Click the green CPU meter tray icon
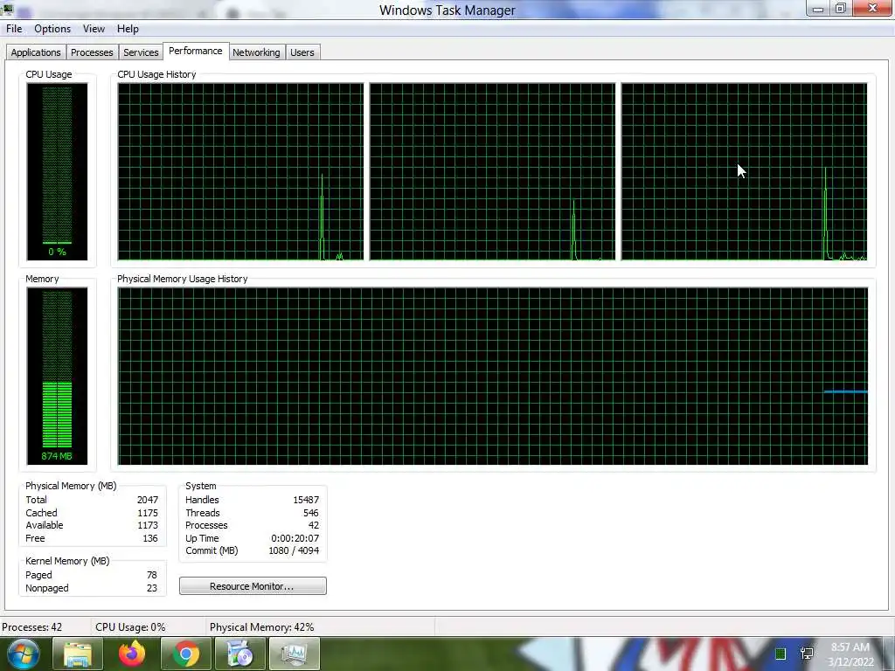 pos(781,654)
